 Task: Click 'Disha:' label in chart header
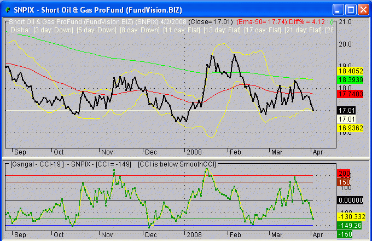pos(20,30)
